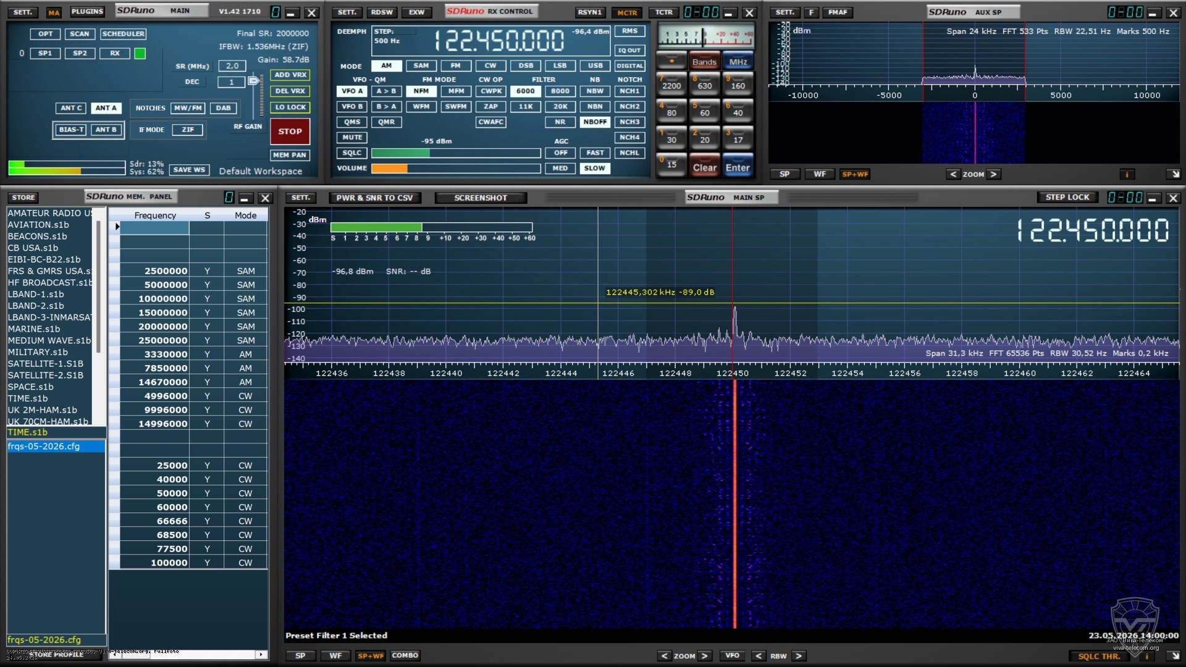Zoom out in Aux SP window
The image size is (1186, 667).
tap(953, 174)
